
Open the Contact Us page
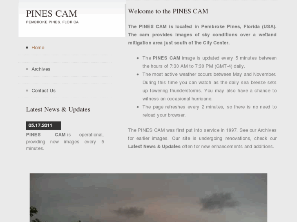[44, 91]
